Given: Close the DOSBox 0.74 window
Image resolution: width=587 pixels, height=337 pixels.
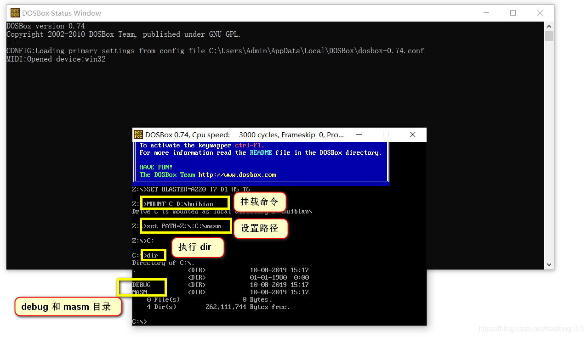Looking at the screenshot, I should tap(413, 135).
